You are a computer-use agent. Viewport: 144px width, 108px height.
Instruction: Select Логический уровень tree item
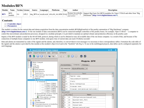44,95
